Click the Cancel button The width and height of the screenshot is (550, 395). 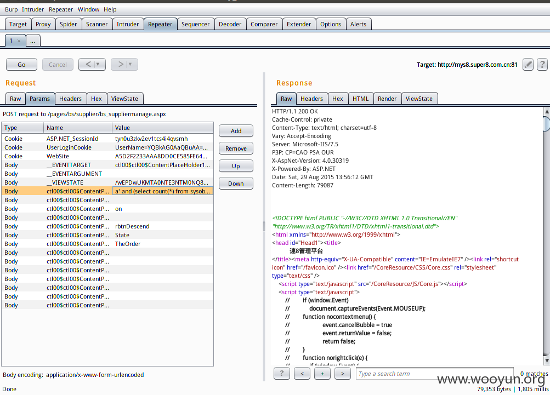(x=58, y=65)
